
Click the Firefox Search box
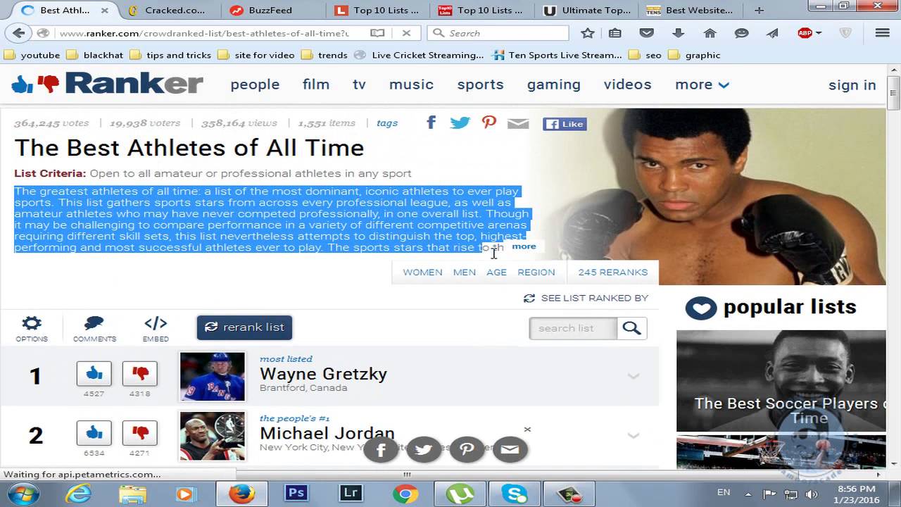(498, 33)
